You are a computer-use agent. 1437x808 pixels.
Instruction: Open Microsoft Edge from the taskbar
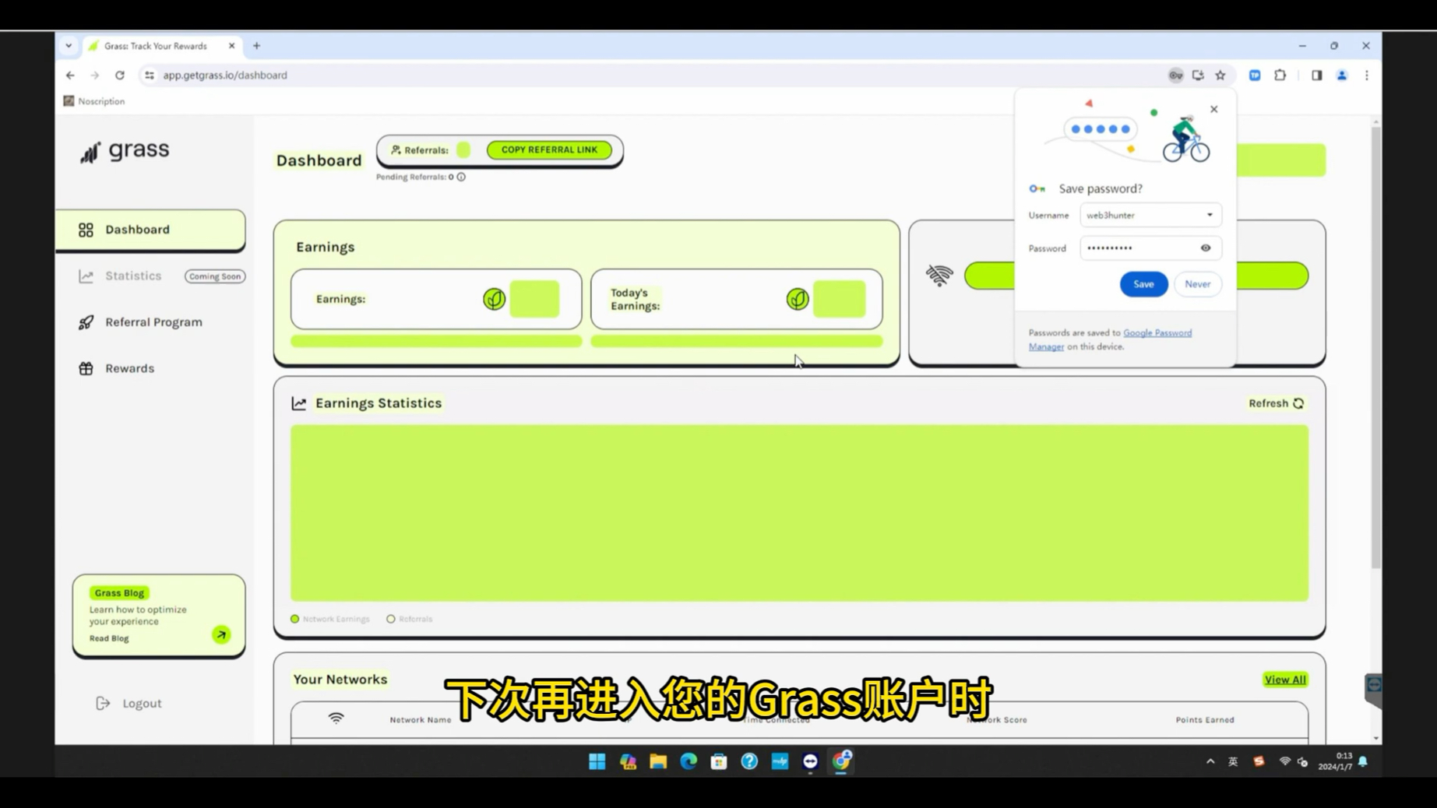[689, 761]
